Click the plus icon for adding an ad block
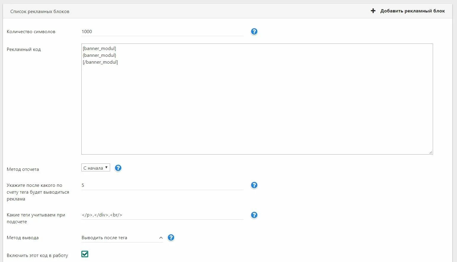Viewport: 457px width, 262px height. 373,11
